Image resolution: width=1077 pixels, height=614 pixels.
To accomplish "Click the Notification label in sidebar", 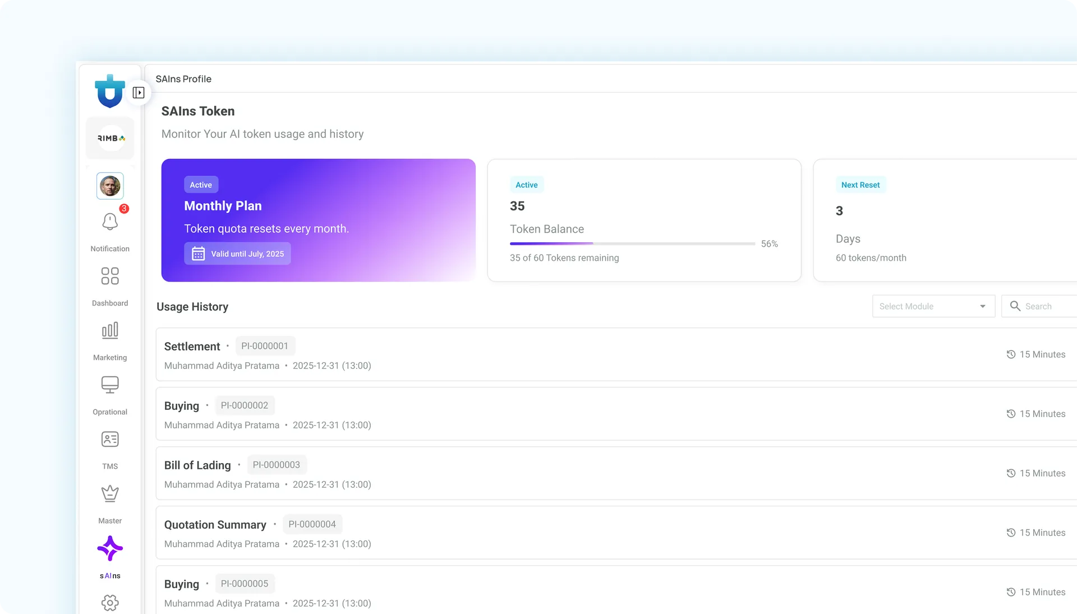I will [110, 248].
